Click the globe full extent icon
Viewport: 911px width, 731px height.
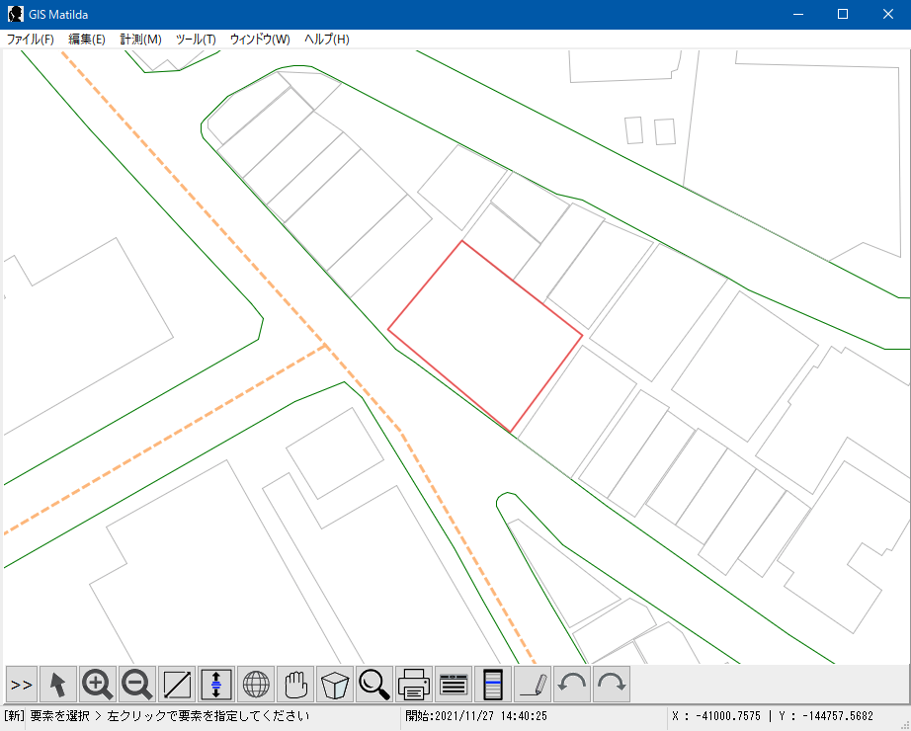point(256,684)
